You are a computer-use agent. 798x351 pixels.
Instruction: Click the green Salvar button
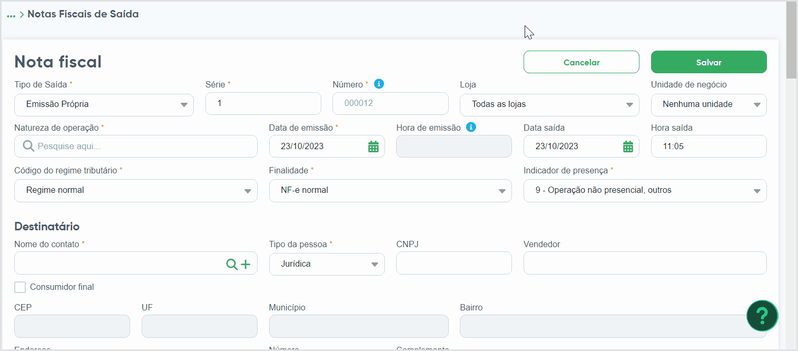(x=709, y=62)
